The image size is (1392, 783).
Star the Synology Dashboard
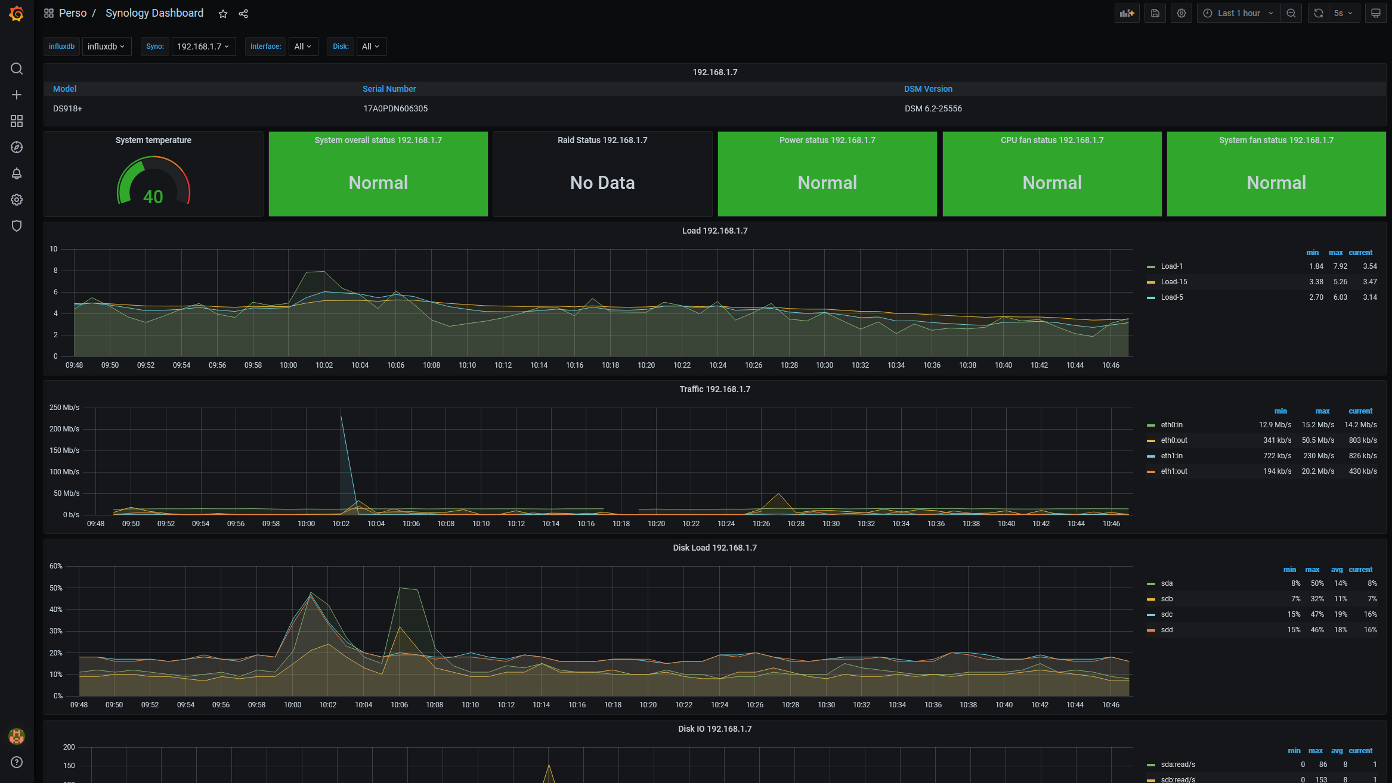click(x=223, y=14)
